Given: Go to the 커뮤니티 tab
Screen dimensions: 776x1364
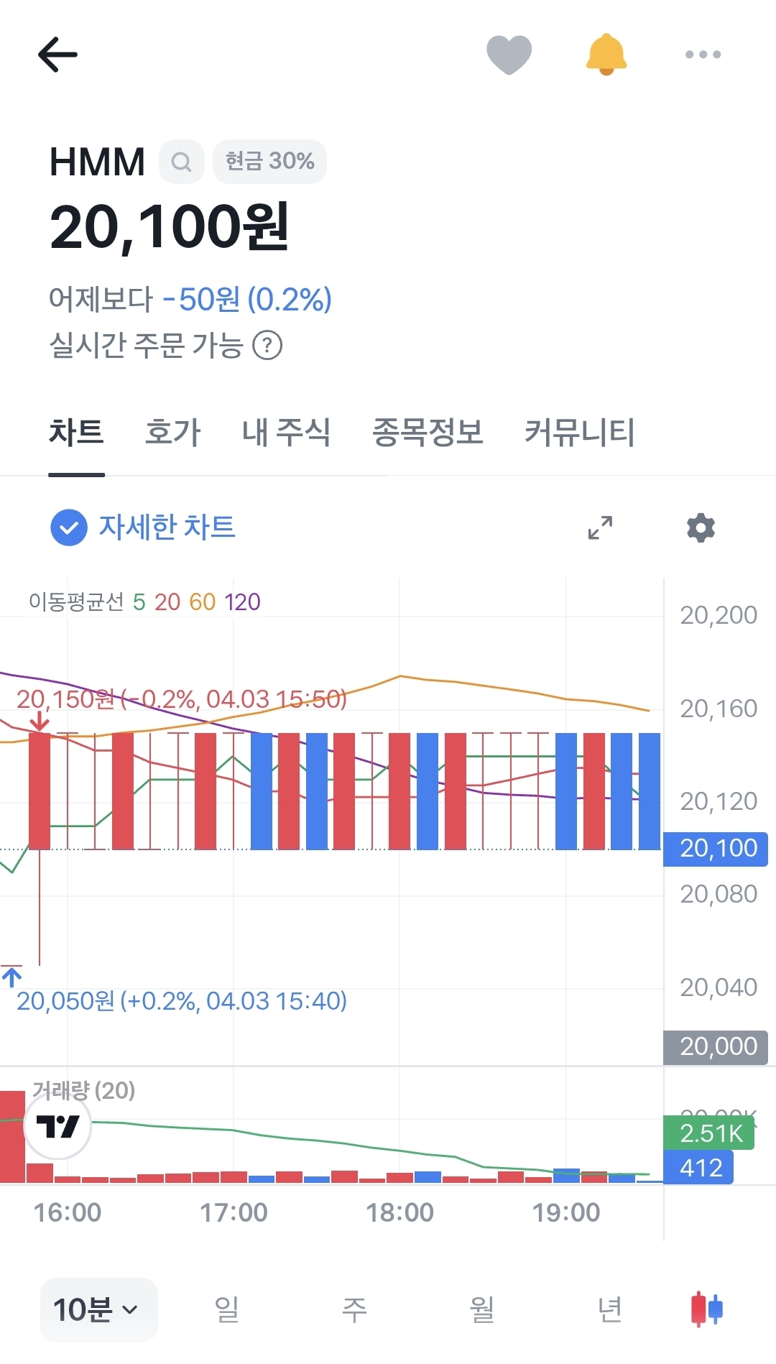Looking at the screenshot, I should point(579,433).
